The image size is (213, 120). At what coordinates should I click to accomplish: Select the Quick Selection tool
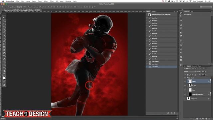pyautogui.click(x=4, y=27)
